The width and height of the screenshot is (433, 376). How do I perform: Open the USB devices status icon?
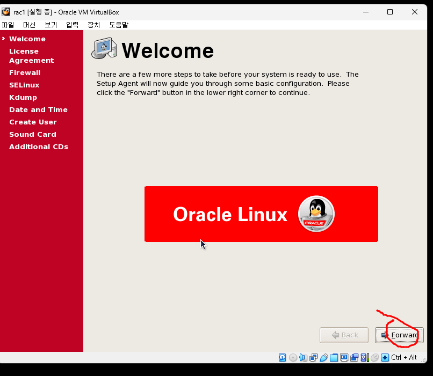coord(323,358)
